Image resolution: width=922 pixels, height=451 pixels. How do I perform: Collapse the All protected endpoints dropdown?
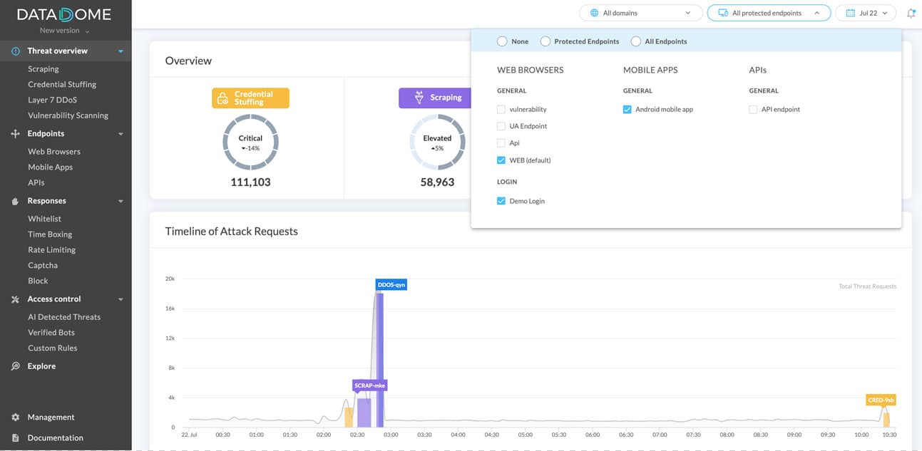click(769, 13)
